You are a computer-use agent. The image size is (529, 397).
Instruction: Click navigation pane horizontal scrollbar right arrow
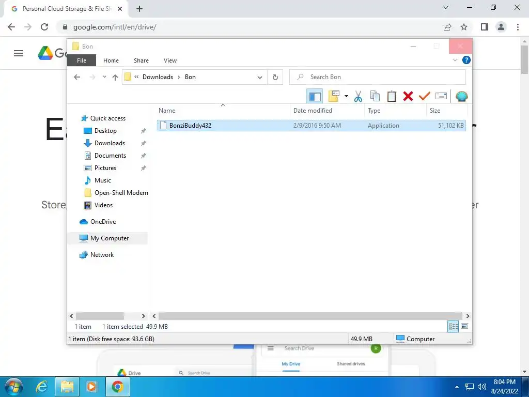tap(144, 316)
